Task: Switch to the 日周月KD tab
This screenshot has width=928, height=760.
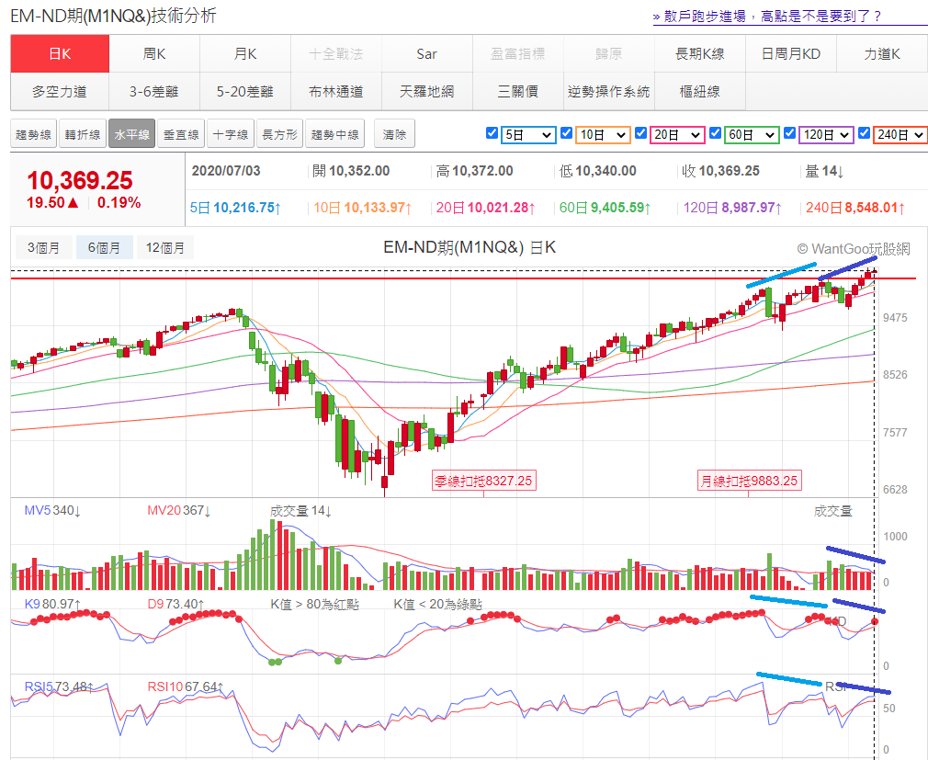Action: (x=790, y=54)
